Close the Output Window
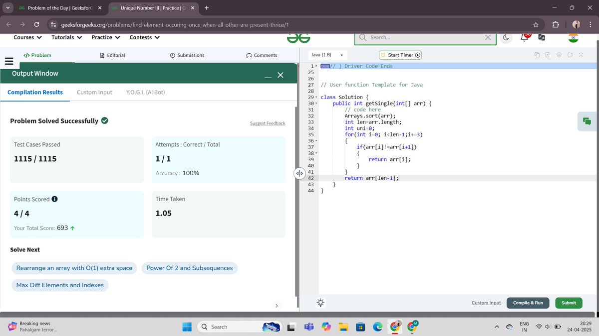Screen dimensions: 599x336 [x=281, y=75]
